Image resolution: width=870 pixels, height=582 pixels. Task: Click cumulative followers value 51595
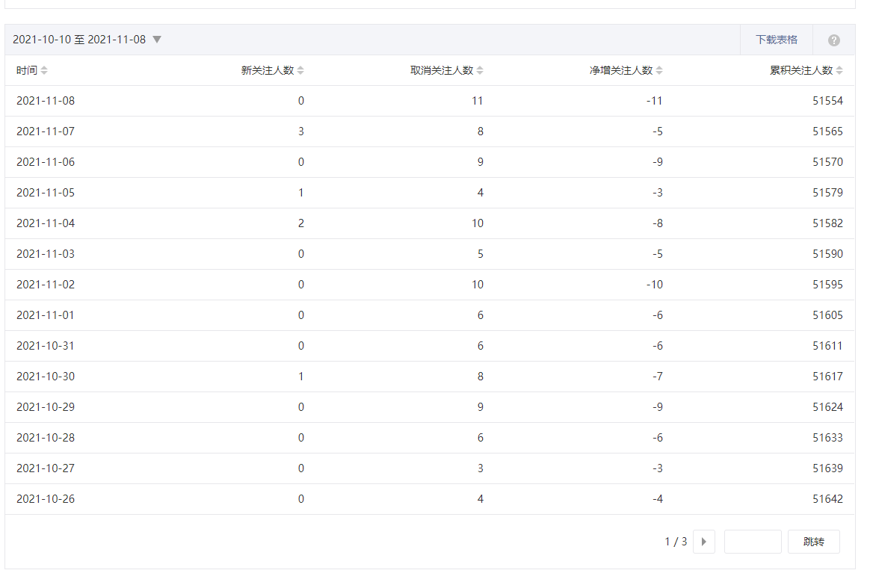(827, 285)
